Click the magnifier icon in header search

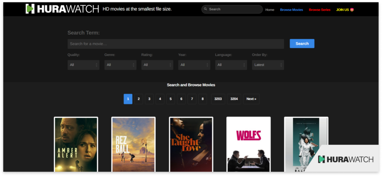point(206,9)
